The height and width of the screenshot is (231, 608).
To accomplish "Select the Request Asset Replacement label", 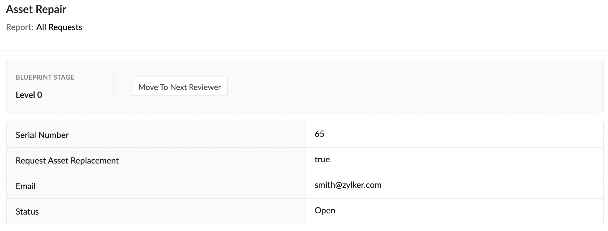I will coord(67,160).
